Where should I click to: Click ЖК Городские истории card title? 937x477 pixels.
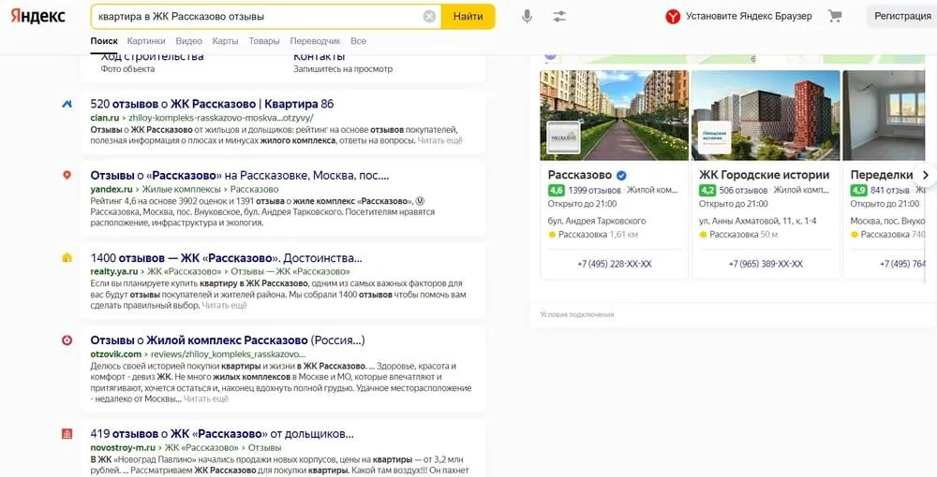coord(765,175)
